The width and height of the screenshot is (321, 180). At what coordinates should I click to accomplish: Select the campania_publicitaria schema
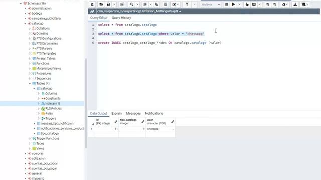(x=46, y=19)
